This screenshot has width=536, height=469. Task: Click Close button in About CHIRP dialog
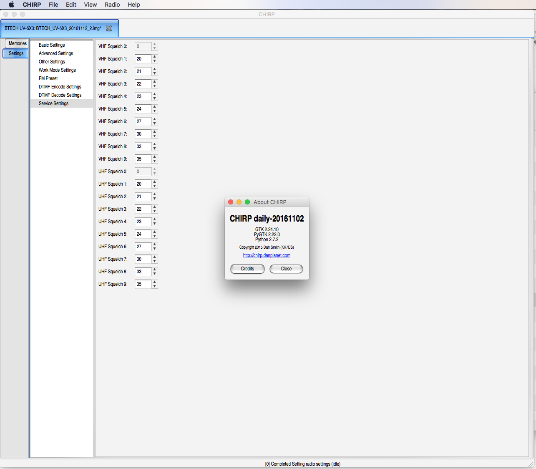point(286,269)
